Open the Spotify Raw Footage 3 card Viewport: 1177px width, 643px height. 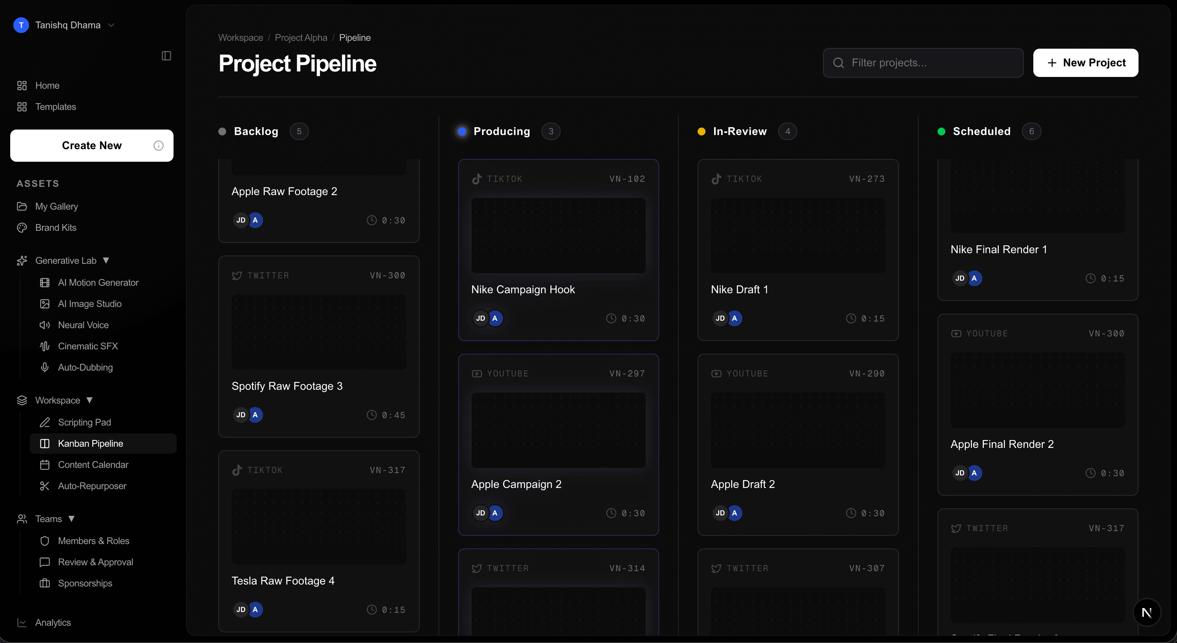(319, 346)
